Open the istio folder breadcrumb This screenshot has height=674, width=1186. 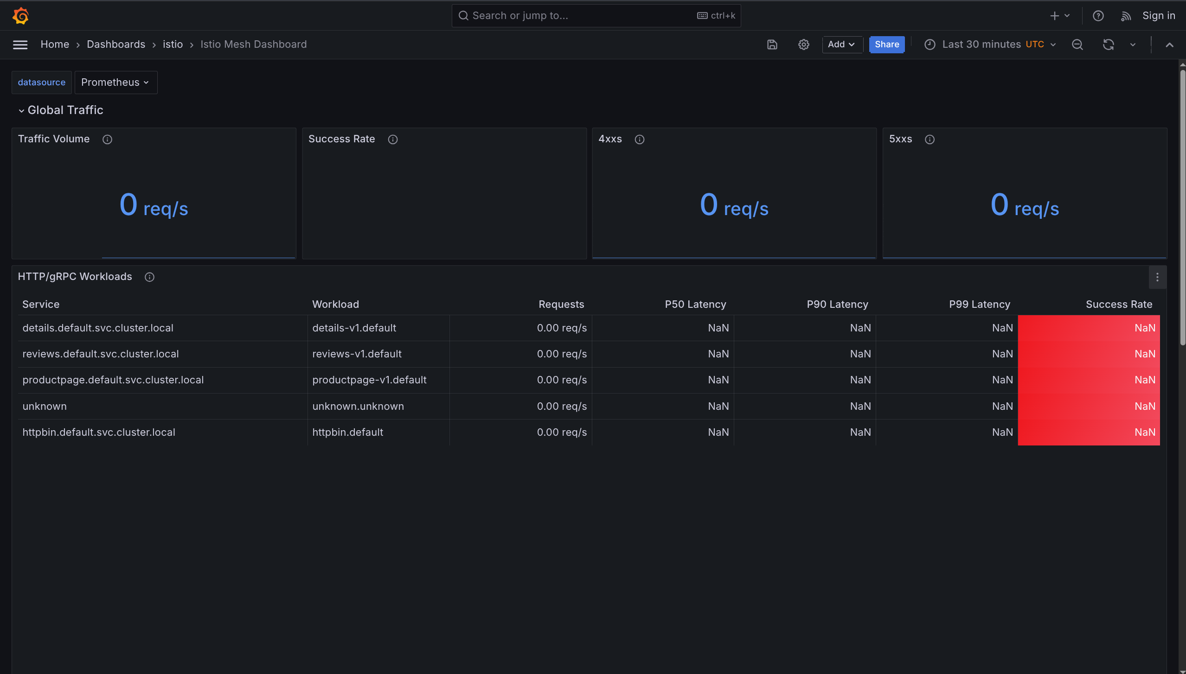point(173,44)
